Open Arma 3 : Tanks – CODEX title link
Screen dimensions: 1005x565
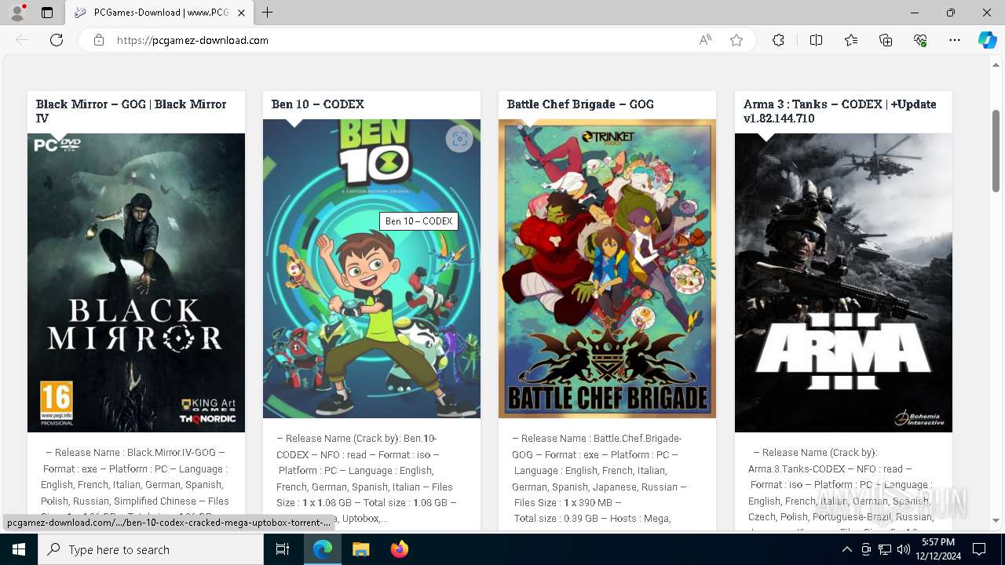[x=840, y=111]
